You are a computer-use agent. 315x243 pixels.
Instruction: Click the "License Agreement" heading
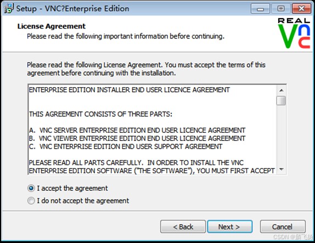pyautogui.click(x=52, y=26)
